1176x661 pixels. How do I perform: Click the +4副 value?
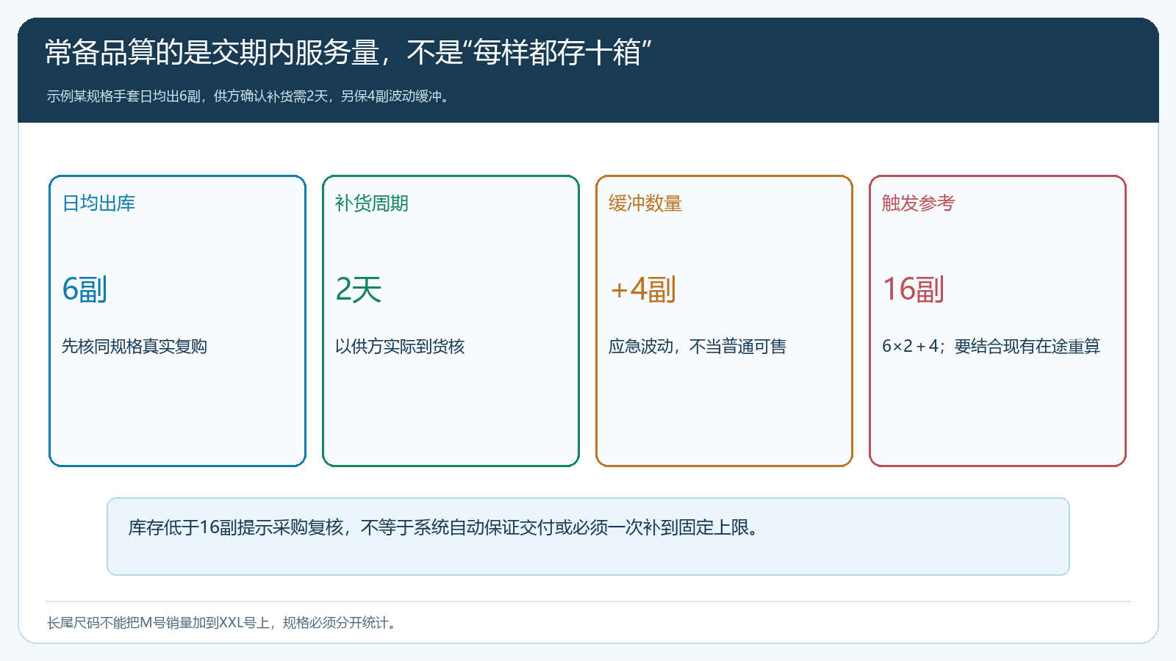[642, 289]
